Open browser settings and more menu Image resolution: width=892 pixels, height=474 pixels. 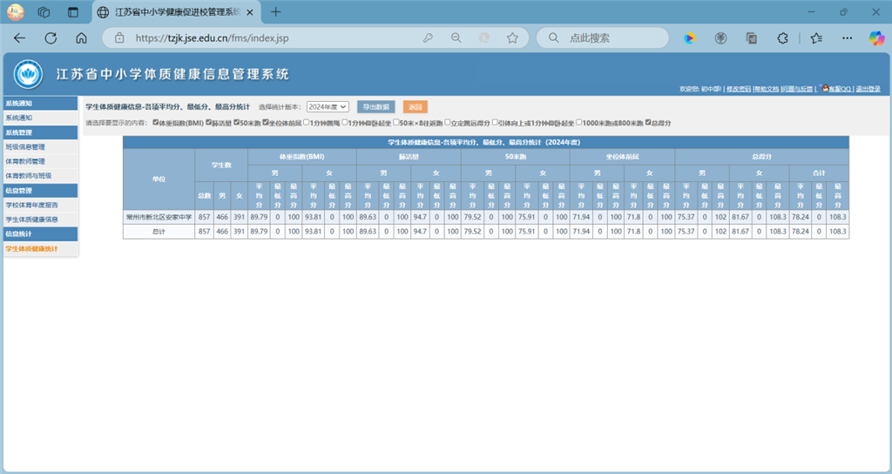(x=847, y=38)
